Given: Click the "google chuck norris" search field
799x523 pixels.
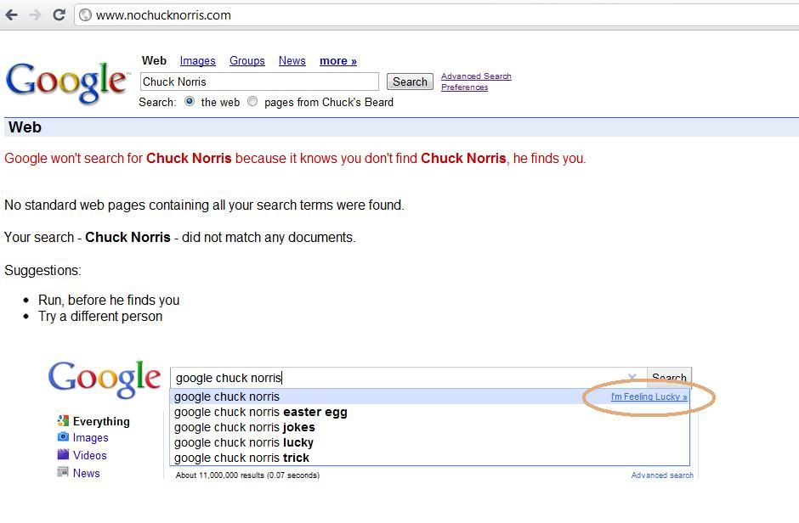Looking at the screenshot, I should (409, 378).
